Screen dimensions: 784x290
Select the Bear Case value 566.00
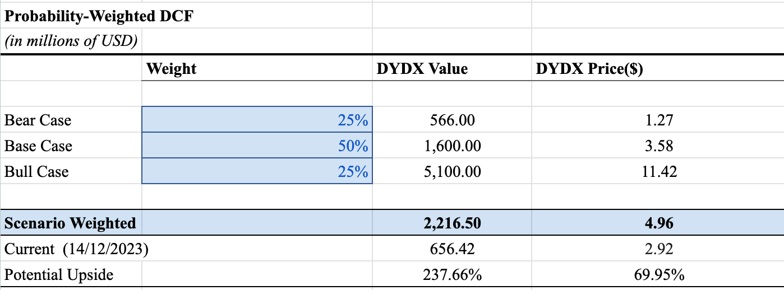pyautogui.click(x=452, y=120)
